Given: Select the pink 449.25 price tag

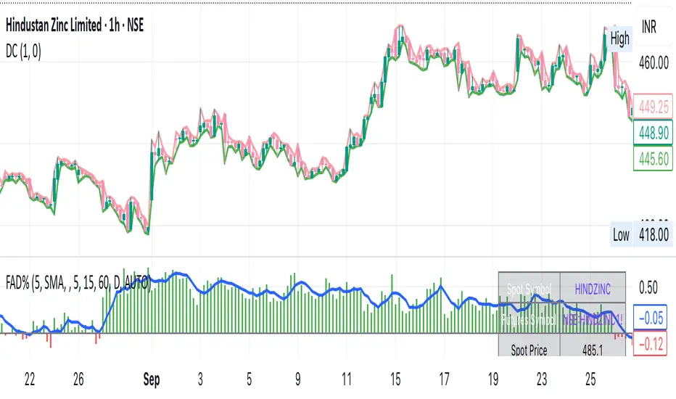Looking at the screenshot, I should 654,107.
